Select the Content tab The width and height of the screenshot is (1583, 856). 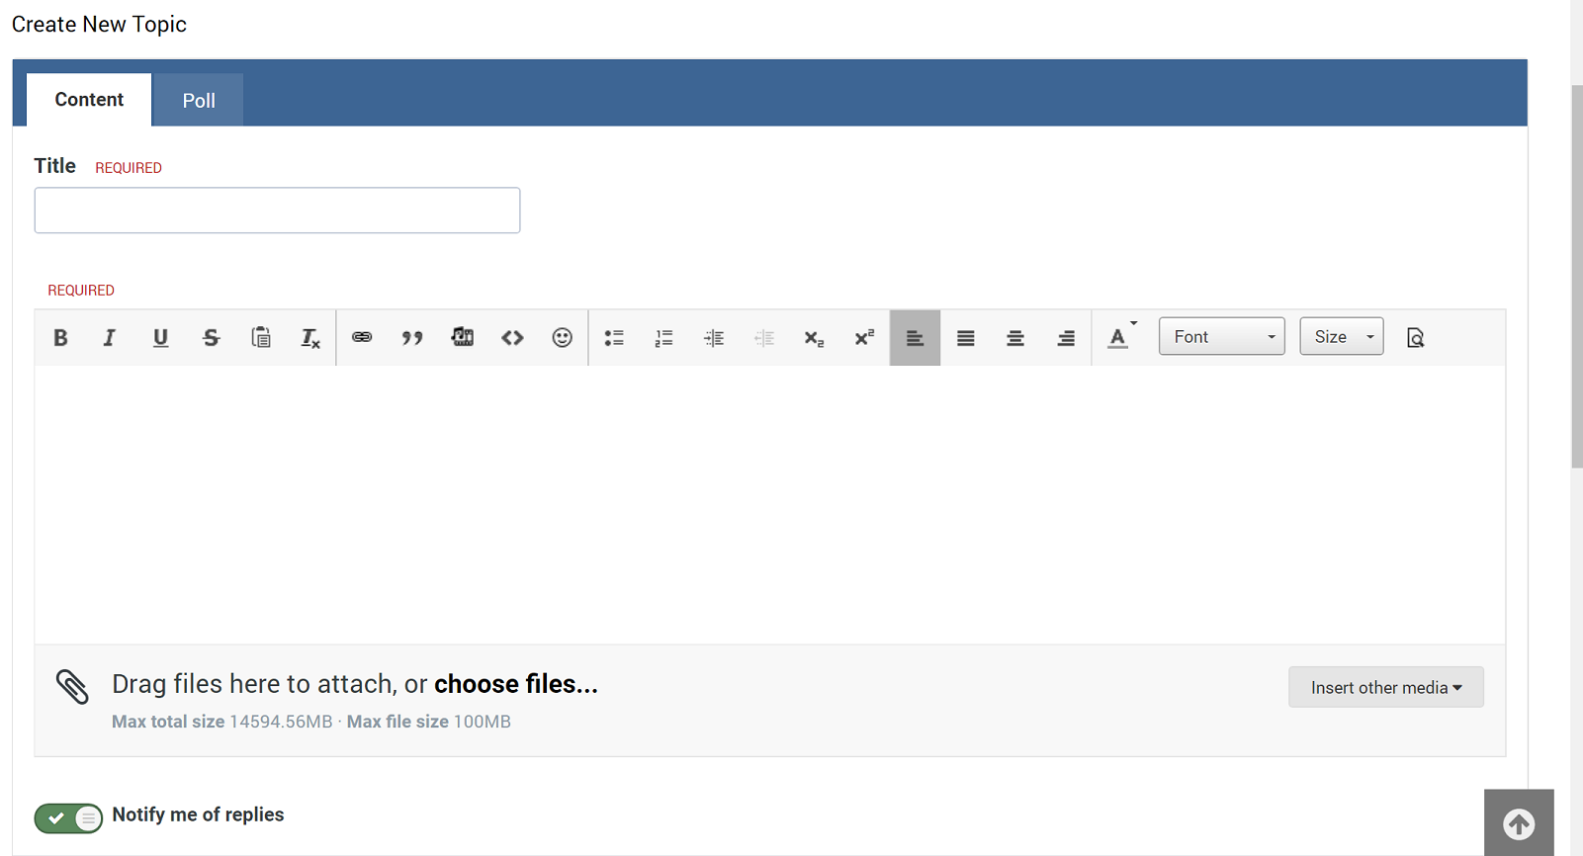pos(89,100)
